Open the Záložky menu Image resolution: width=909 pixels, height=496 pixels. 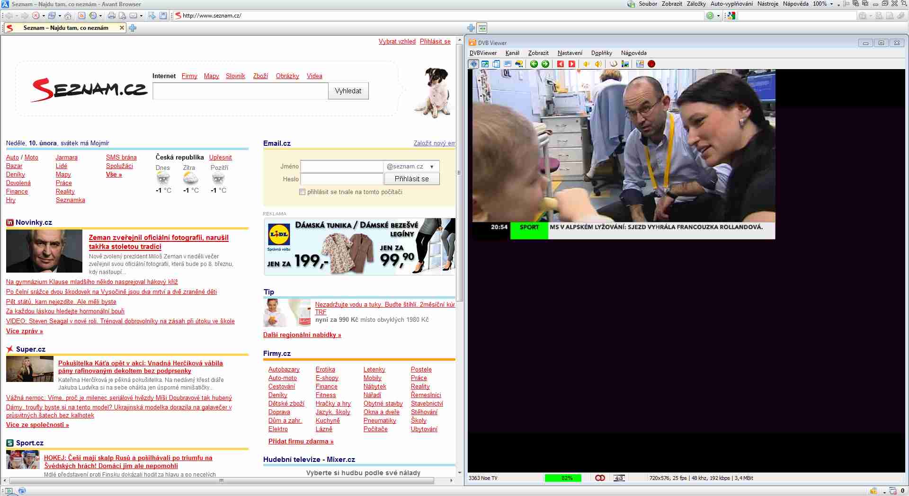click(696, 4)
